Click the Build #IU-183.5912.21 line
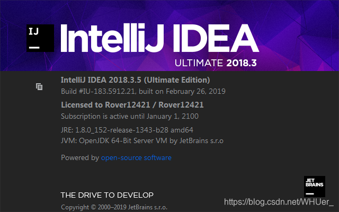The height and width of the screenshot is (212, 339). coord(143,91)
